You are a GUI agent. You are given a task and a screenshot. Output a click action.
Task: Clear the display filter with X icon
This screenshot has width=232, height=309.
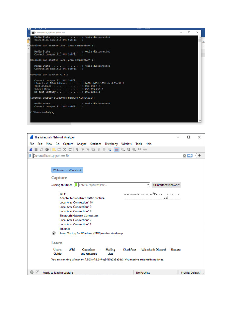point(185,156)
